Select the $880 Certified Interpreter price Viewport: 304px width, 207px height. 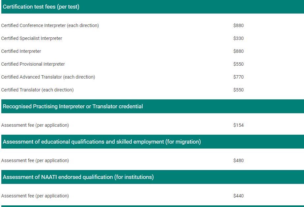pyautogui.click(x=238, y=51)
